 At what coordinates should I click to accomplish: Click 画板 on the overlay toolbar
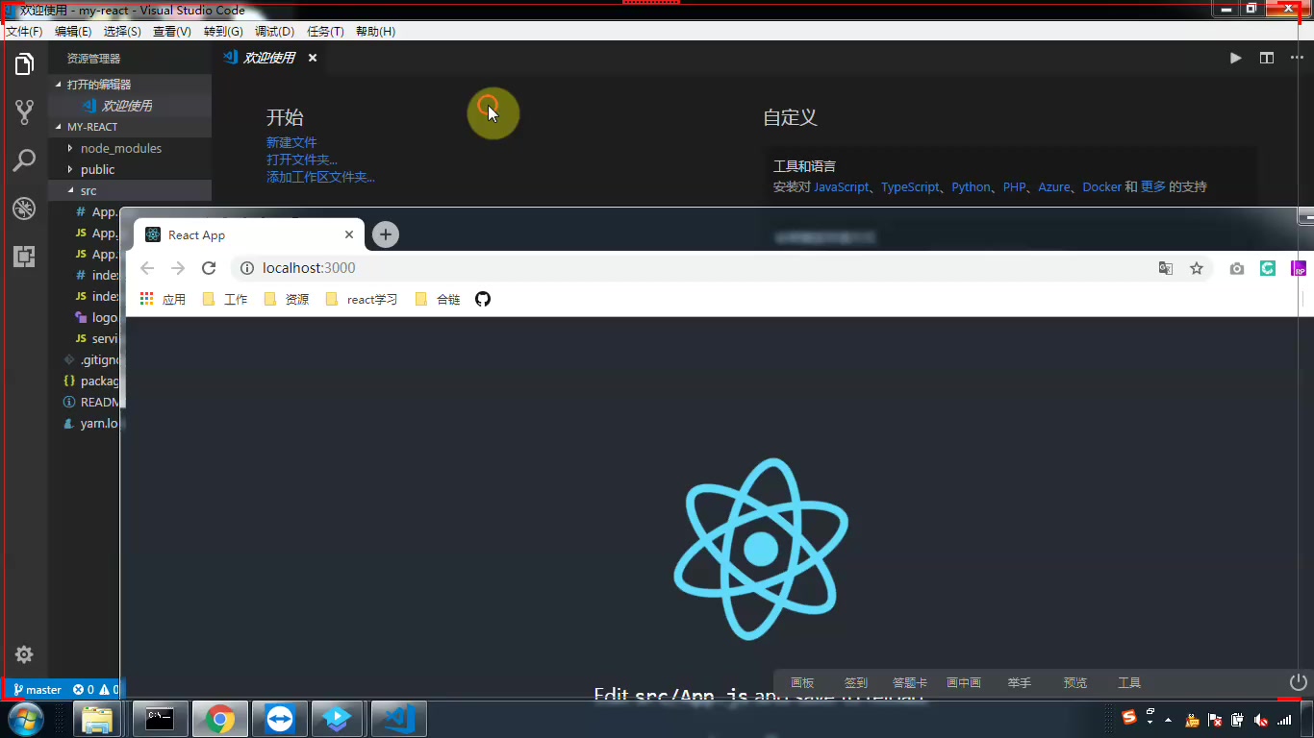[802, 683]
